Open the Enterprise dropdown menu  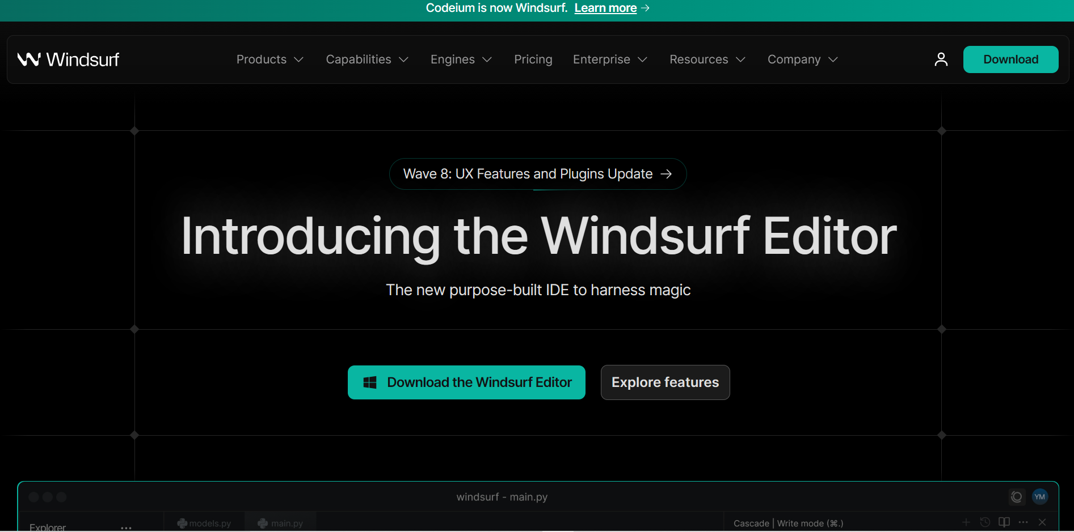tap(610, 59)
